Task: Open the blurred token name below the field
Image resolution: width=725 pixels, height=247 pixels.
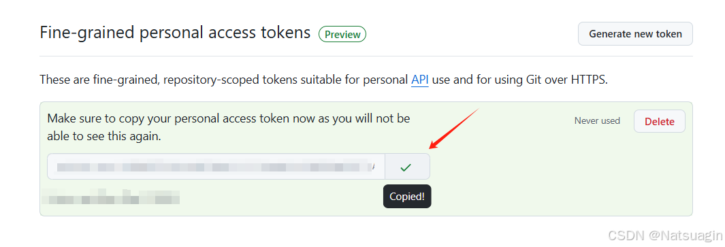Action: (x=110, y=197)
